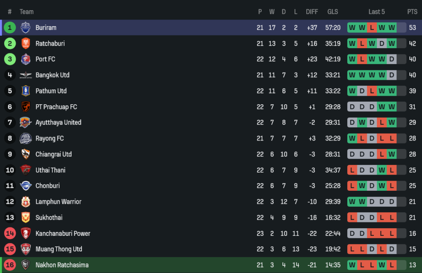Sort the table by PTS column
Image resolution: width=422 pixels, height=273 pixels.
(x=412, y=12)
